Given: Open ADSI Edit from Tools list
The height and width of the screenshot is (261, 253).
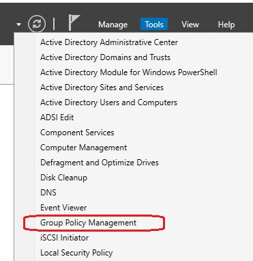Looking at the screenshot, I should 57,118.
